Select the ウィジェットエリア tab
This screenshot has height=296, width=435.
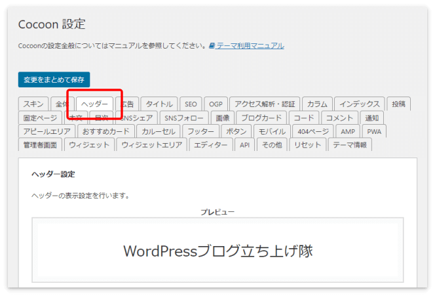[152, 144]
